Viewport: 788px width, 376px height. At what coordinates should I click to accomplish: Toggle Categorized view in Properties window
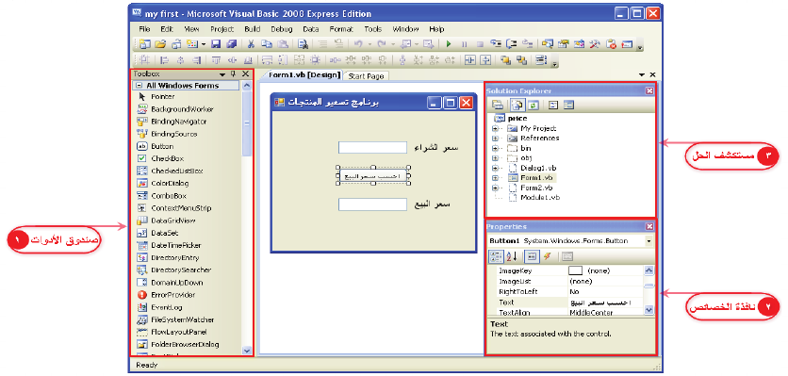(496, 256)
